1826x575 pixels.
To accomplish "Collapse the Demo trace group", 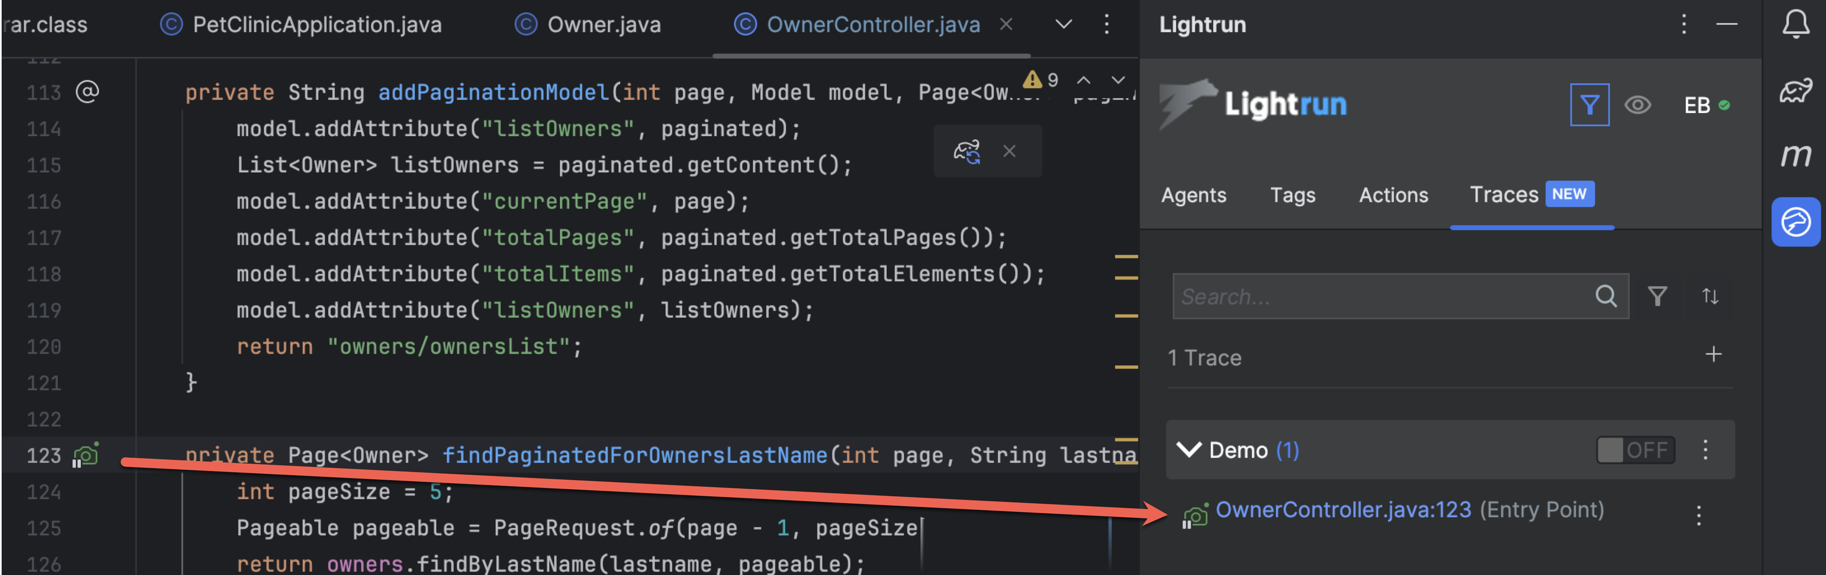I will (1188, 450).
